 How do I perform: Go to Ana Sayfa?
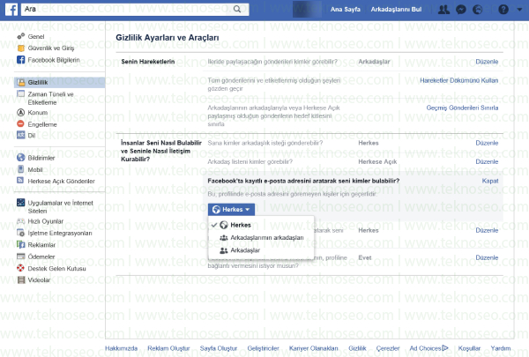click(345, 10)
